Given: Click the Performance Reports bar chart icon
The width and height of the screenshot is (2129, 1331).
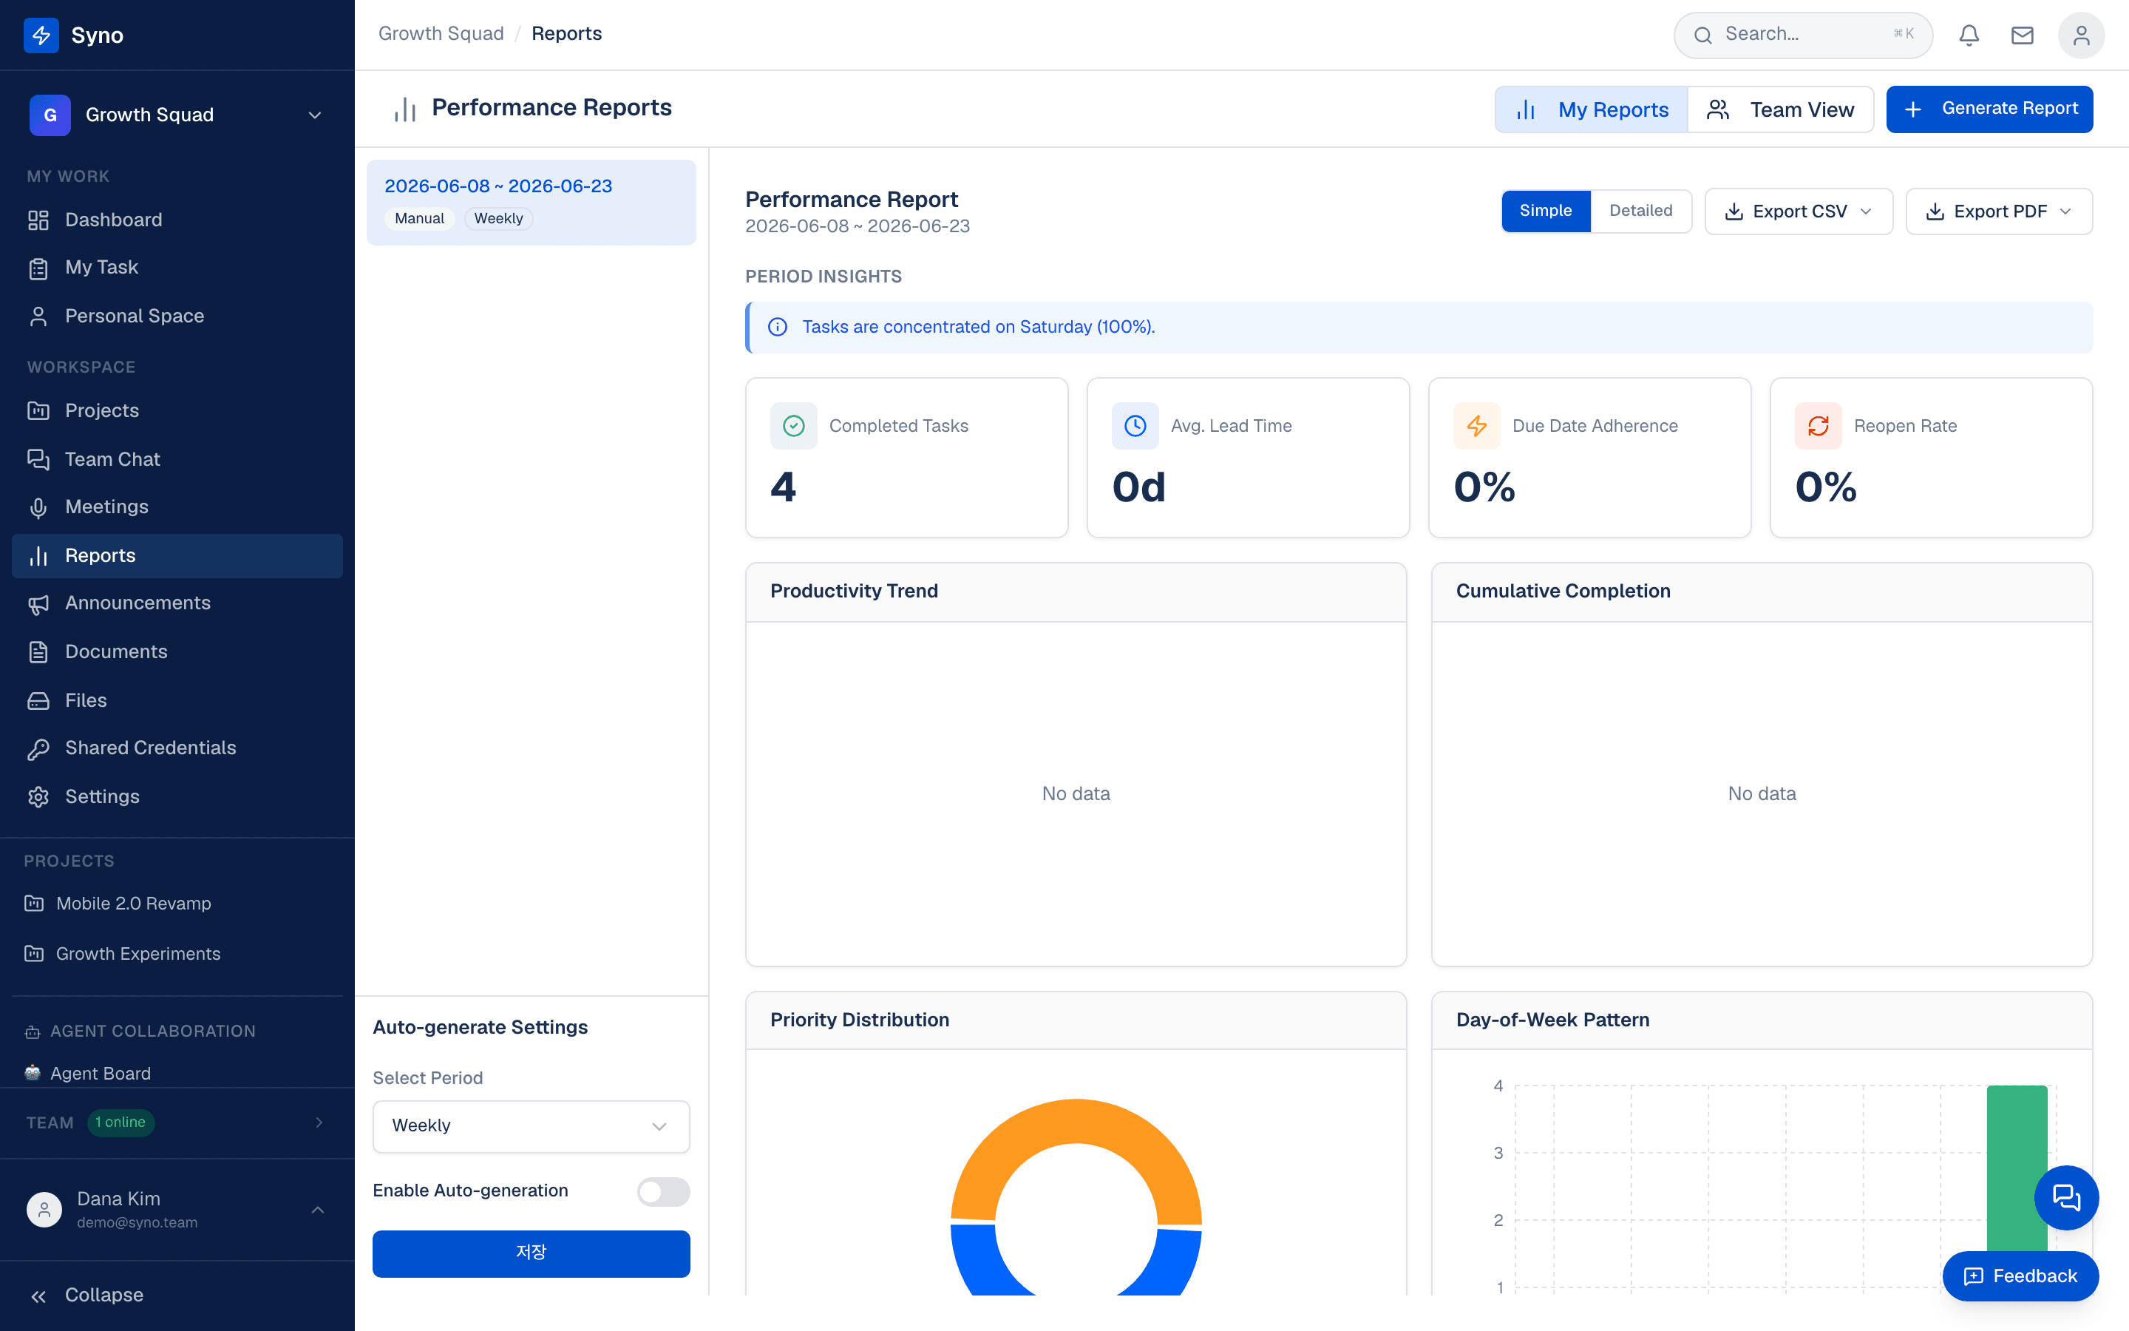Looking at the screenshot, I should (x=404, y=109).
